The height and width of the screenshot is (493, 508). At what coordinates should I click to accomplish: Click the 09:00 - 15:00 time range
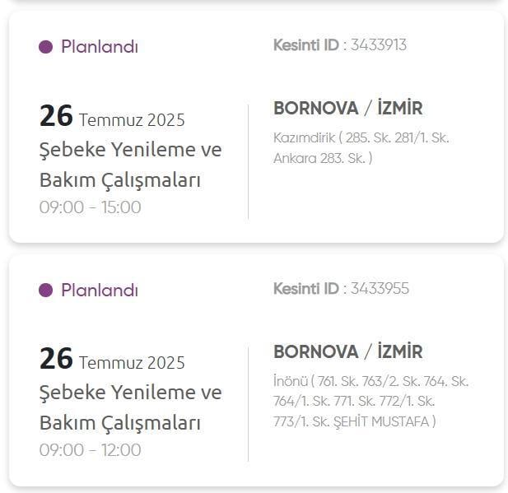[x=90, y=207]
